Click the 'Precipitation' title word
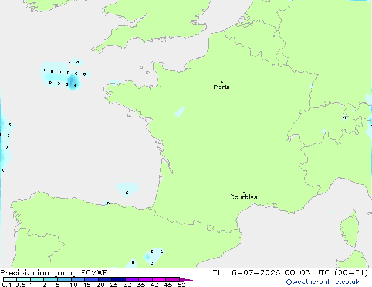The height and width of the screenshot is (287, 372). point(25,273)
